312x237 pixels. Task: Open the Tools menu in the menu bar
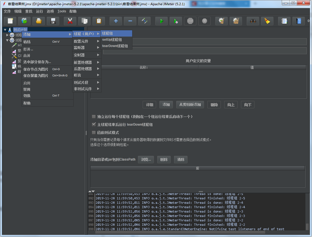62,11
